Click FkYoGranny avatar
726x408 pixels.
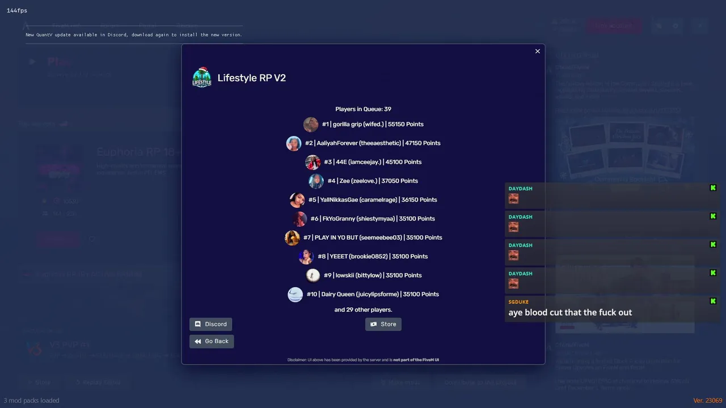pos(299,219)
